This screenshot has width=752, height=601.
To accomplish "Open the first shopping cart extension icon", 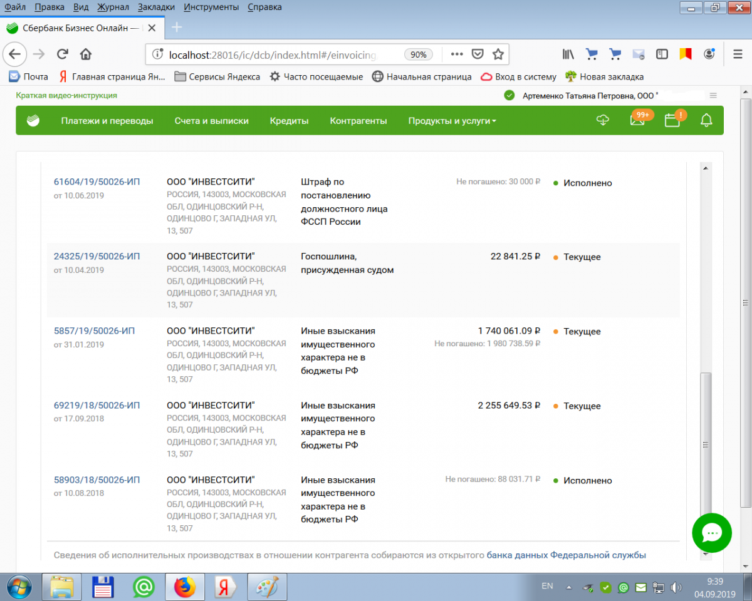I will coord(592,54).
